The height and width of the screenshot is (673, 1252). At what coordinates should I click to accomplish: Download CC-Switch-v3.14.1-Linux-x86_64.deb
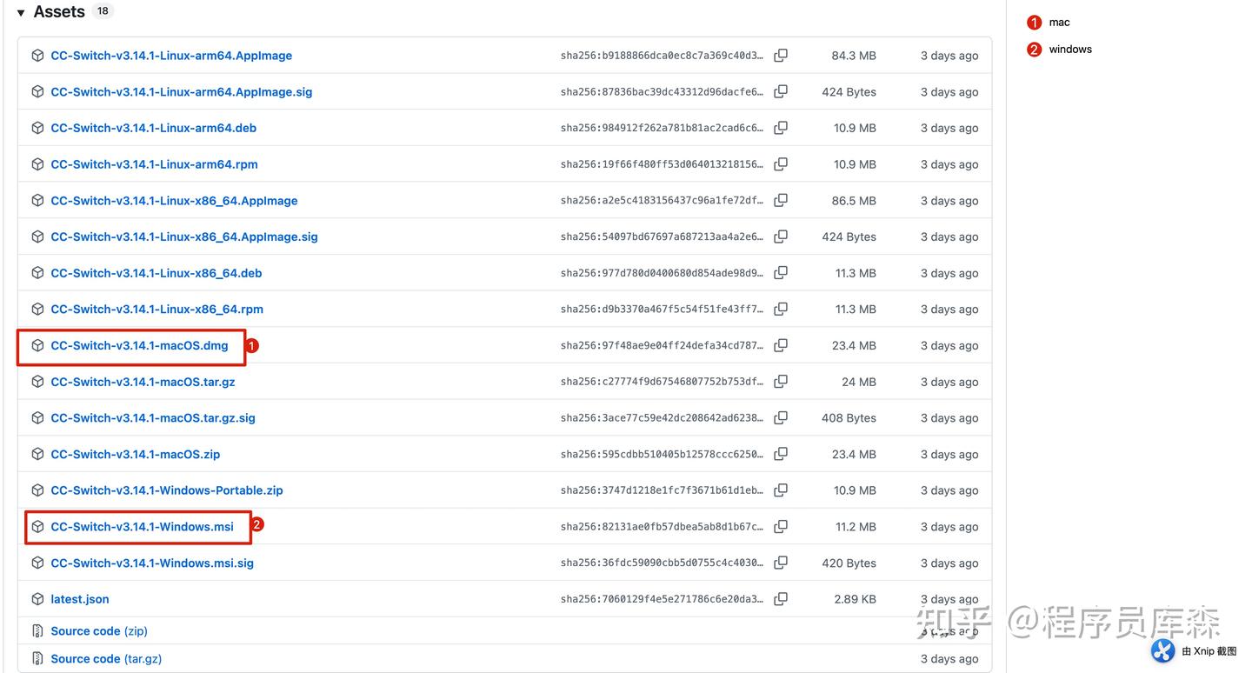156,273
